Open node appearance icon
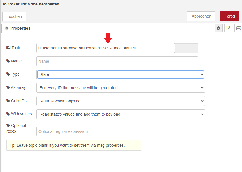This screenshot has height=172, width=242. pos(238,28)
